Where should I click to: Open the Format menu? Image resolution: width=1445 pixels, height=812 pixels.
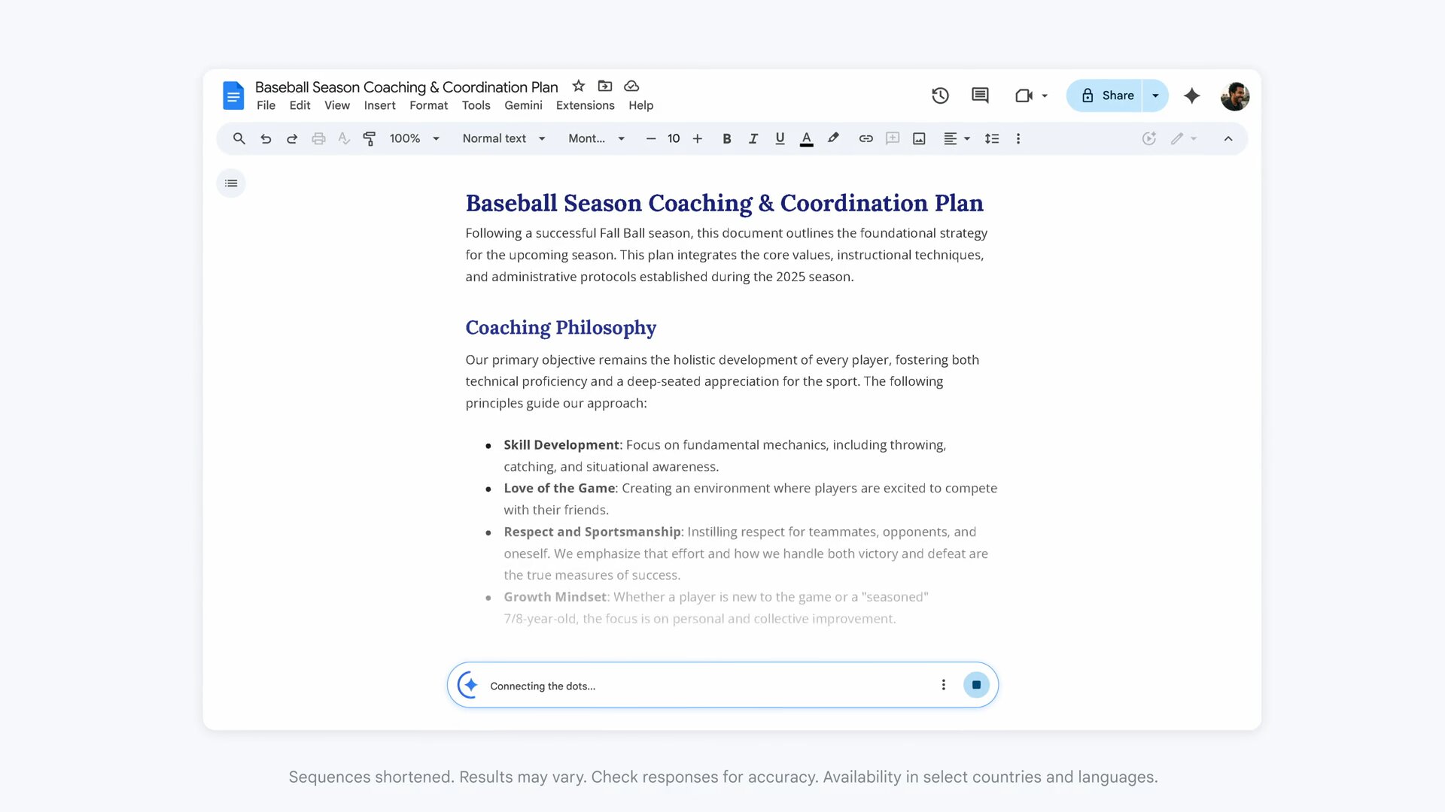coord(428,105)
